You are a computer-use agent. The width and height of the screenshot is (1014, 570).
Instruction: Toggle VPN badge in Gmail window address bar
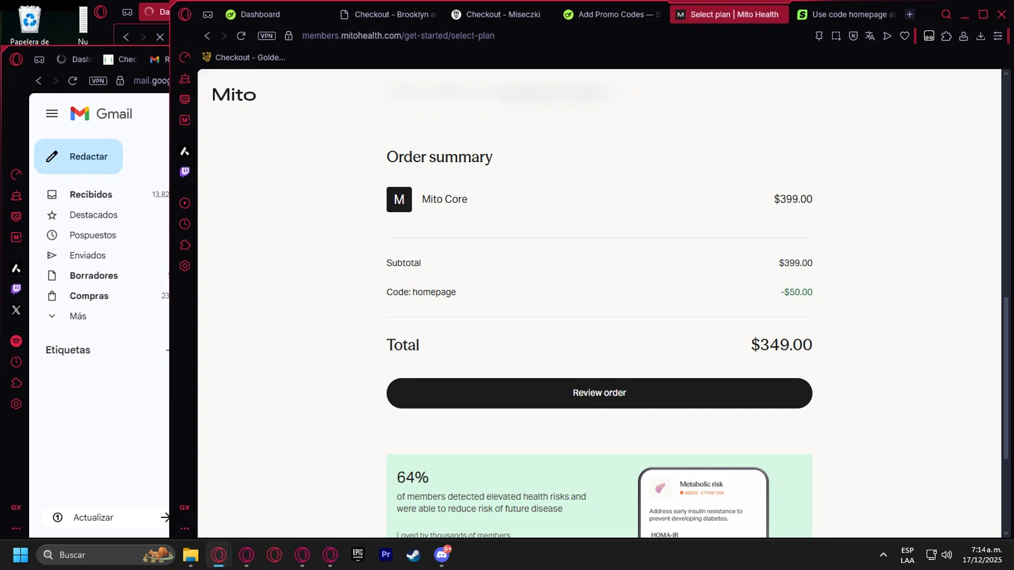tap(98, 80)
